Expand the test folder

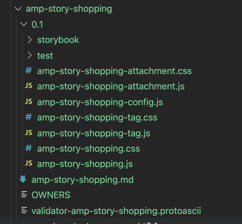(29, 55)
